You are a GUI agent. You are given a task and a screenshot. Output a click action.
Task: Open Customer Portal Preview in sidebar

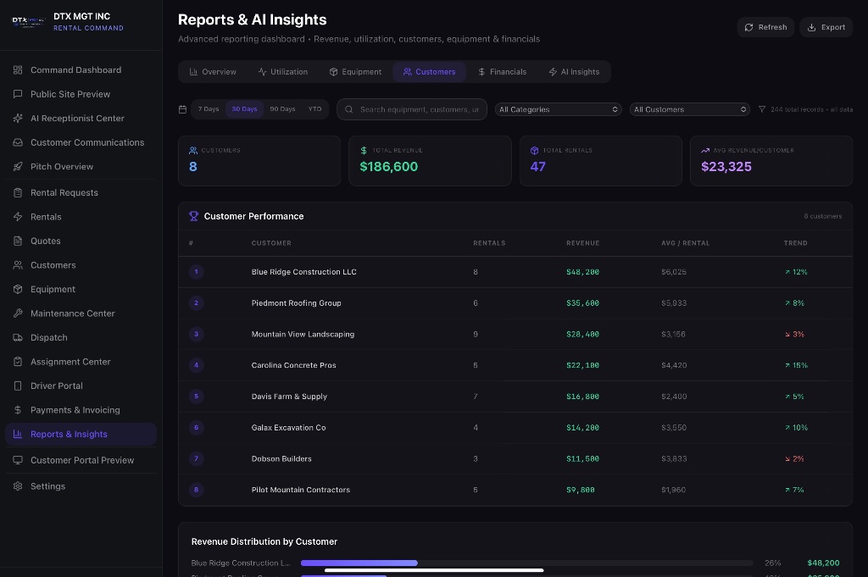[81, 460]
